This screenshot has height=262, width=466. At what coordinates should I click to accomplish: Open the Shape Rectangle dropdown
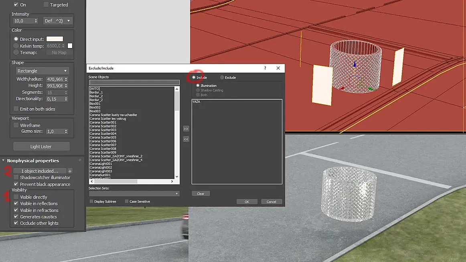pos(43,71)
